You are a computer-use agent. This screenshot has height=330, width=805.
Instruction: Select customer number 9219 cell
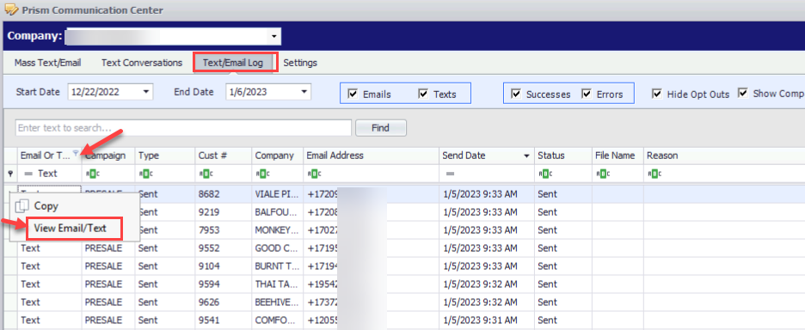coord(224,212)
